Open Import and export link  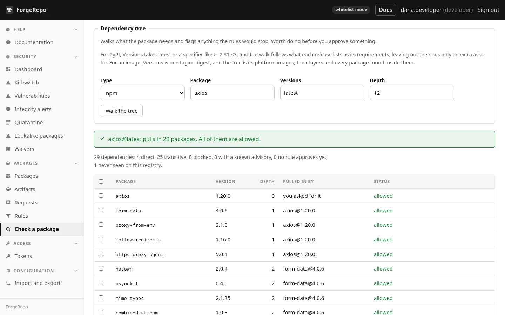tap(42, 283)
